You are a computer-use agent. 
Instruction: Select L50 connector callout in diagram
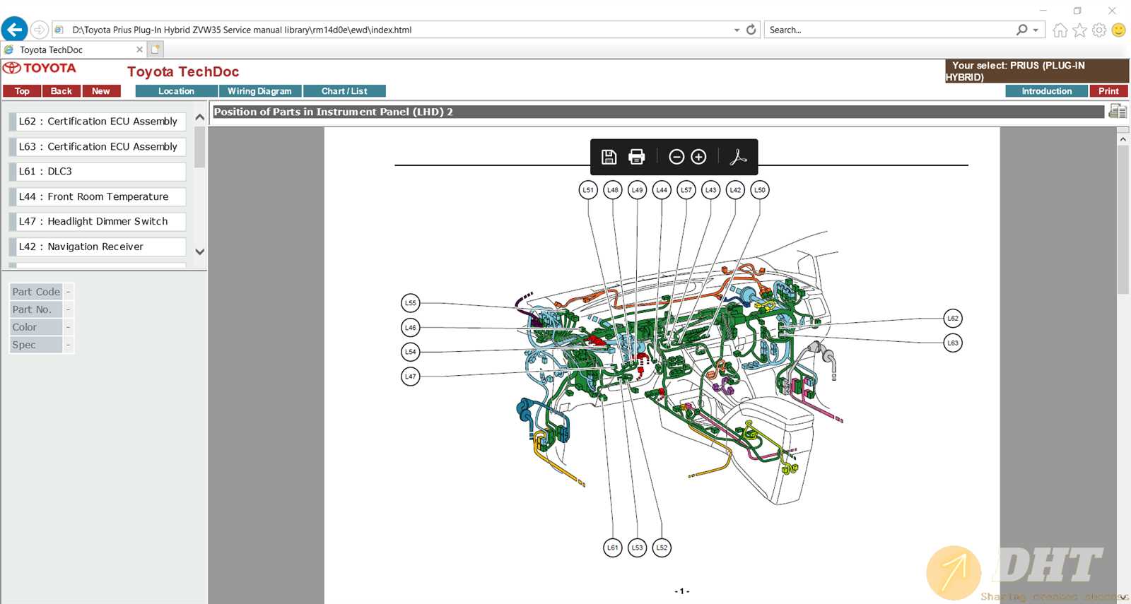coord(760,190)
